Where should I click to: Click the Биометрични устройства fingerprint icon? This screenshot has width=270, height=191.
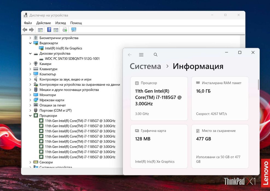tap(36, 38)
